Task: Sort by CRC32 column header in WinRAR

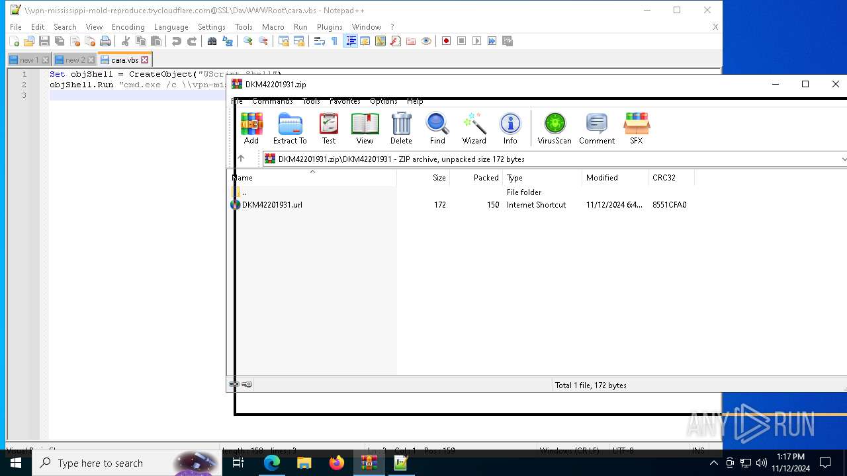Action: click(x=672, y=178)
